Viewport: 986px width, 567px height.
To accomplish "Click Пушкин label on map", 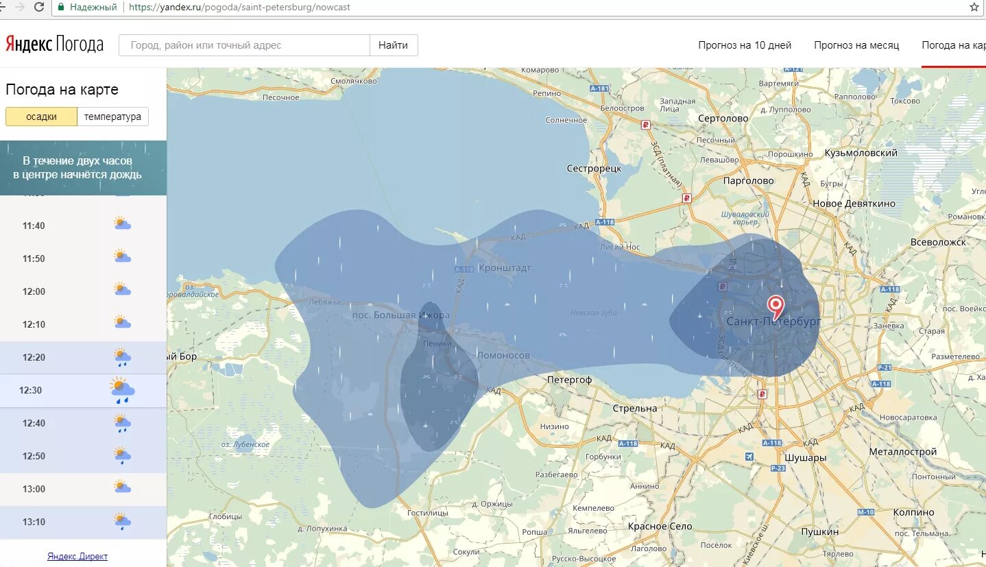I will 819,531.
